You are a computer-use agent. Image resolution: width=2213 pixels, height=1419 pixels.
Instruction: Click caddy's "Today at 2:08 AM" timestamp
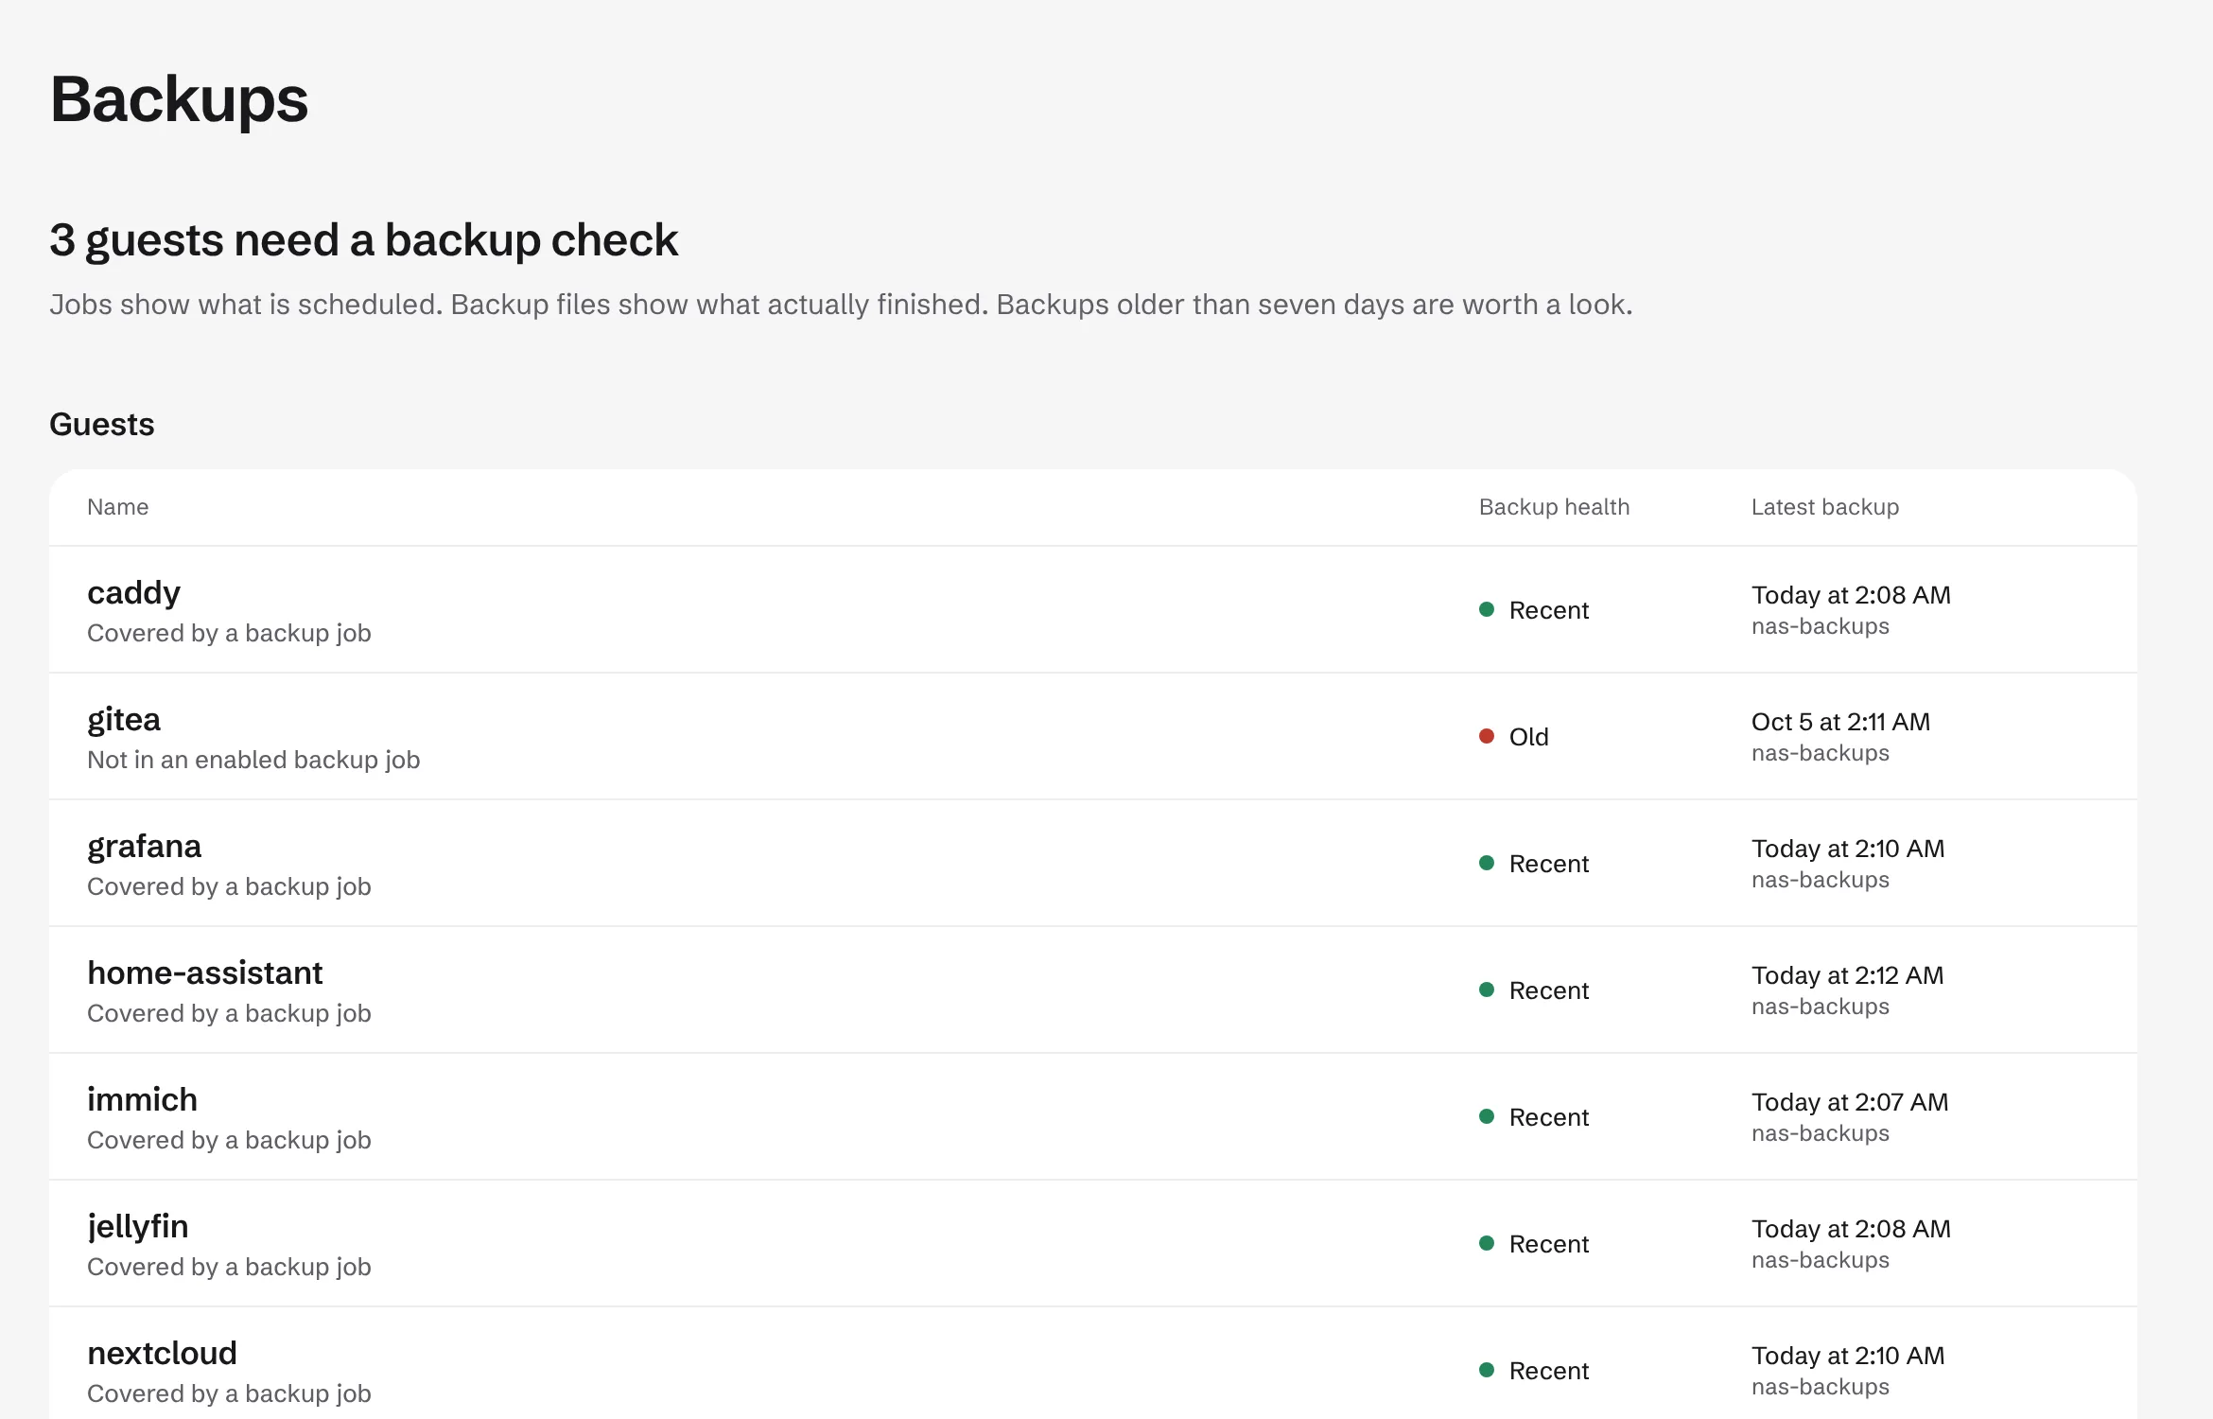coord(1851,595)
